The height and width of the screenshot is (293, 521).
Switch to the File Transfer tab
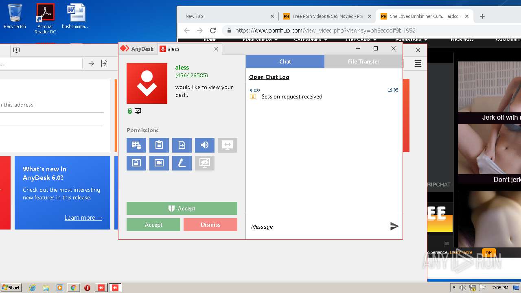(x=363, y=61)
